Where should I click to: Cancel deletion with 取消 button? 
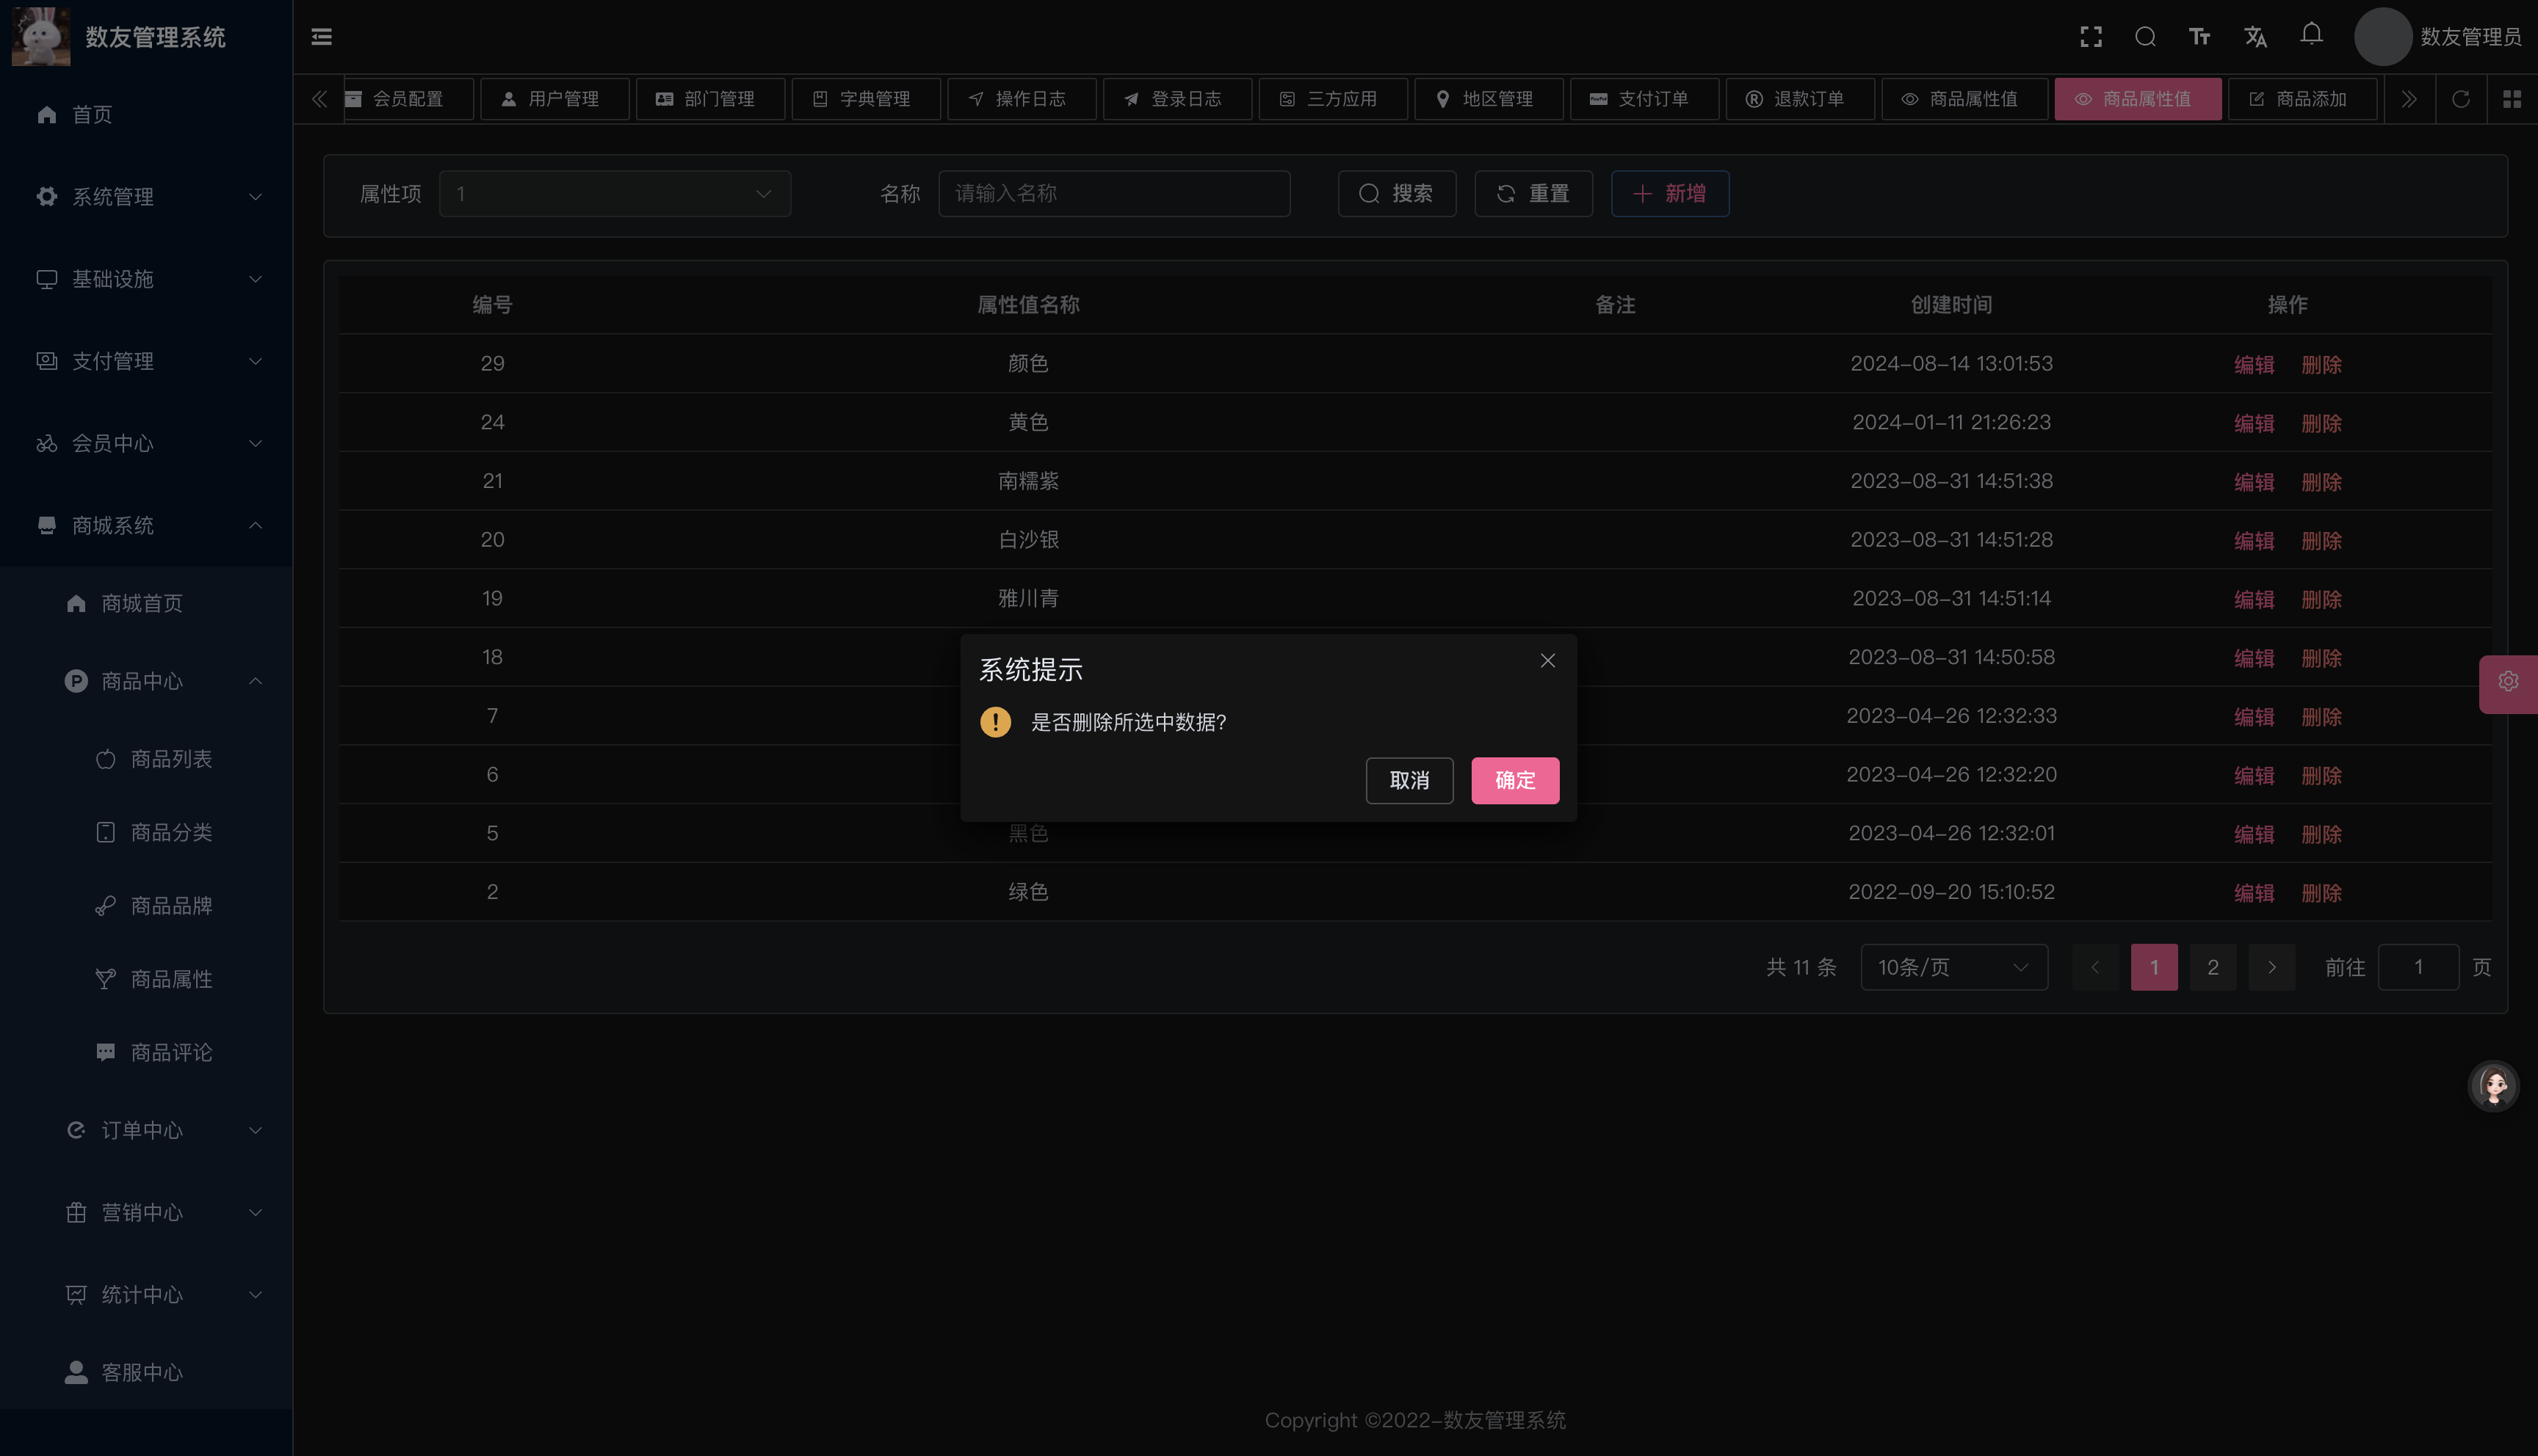pyautogui.click(x=1409, y=780)
